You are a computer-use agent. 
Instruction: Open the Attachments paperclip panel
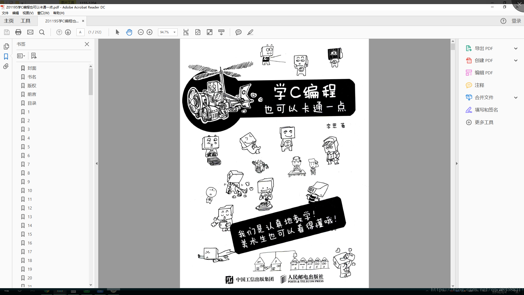6,66
